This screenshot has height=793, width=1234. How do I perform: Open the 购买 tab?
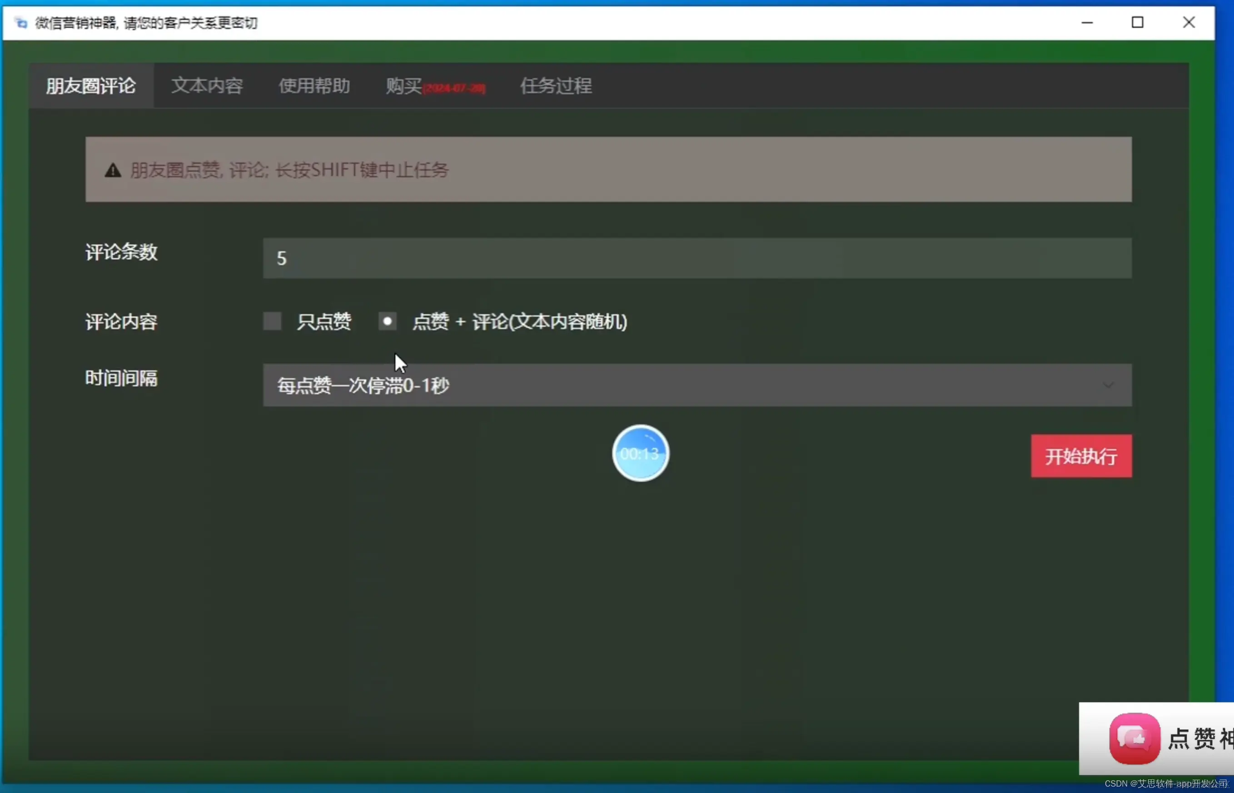(x=435, y=86)
